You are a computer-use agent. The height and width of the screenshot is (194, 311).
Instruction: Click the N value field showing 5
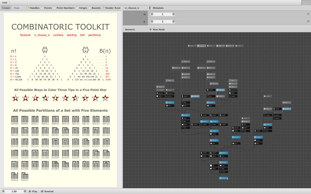point(162,14)
